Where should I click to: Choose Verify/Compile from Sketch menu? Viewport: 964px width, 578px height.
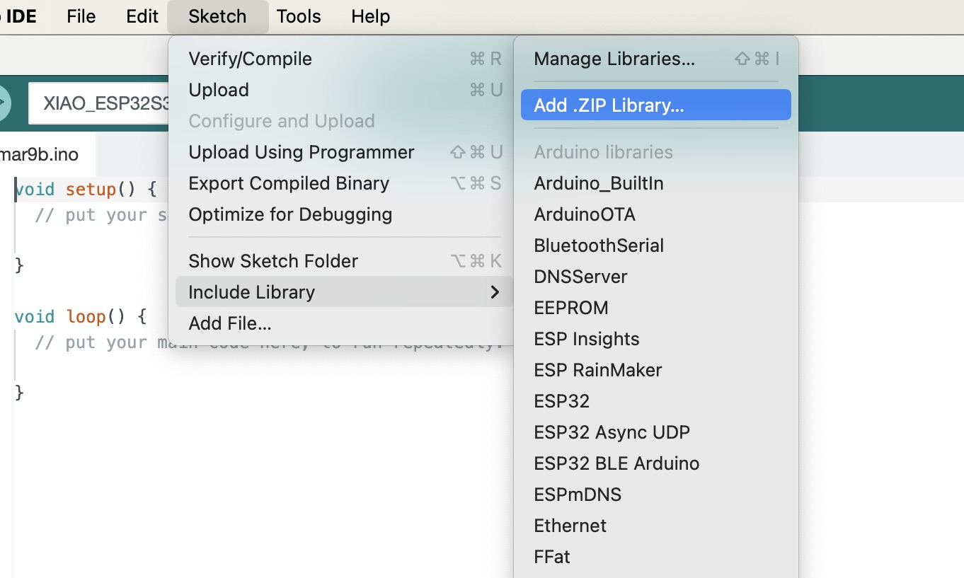pyautogui.click(x=344, y=59)
